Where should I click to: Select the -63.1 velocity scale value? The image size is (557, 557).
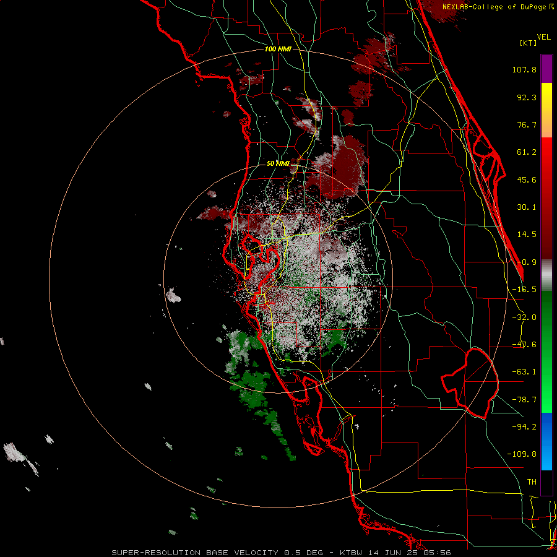(x=524, y=372)
